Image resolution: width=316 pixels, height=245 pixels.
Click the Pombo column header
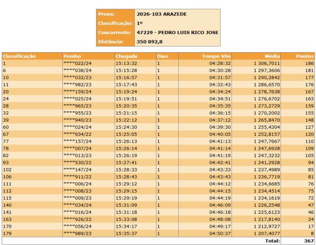[72, 56]
